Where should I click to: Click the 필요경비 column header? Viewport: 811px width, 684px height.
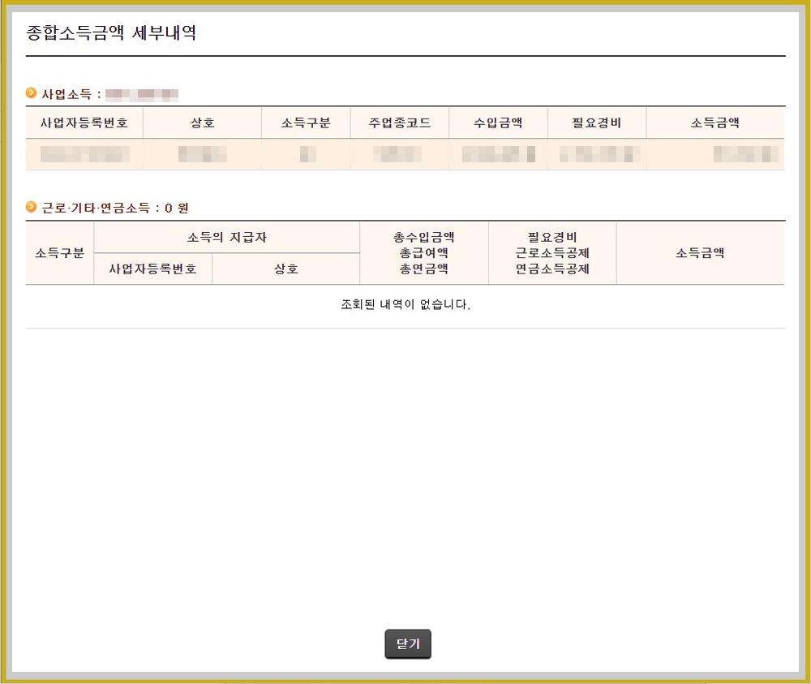click(595, 123)
